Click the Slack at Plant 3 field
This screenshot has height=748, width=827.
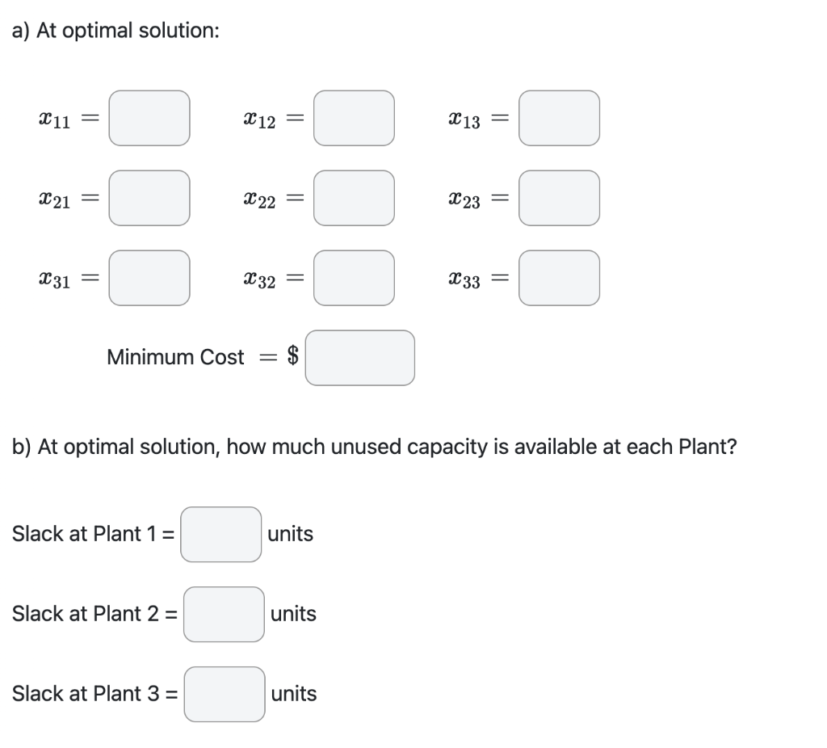(226, 694)
